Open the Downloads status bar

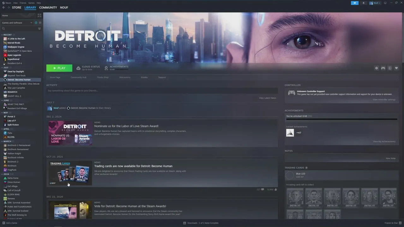coord(201,223)
